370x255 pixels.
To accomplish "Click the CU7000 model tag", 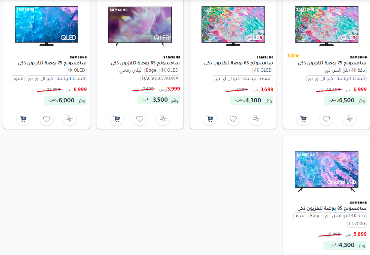I will click(357, 224).
